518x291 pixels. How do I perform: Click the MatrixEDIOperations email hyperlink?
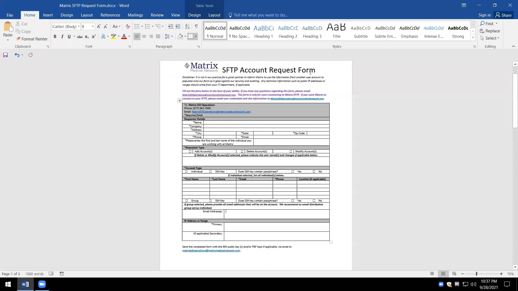pos(221,112)
